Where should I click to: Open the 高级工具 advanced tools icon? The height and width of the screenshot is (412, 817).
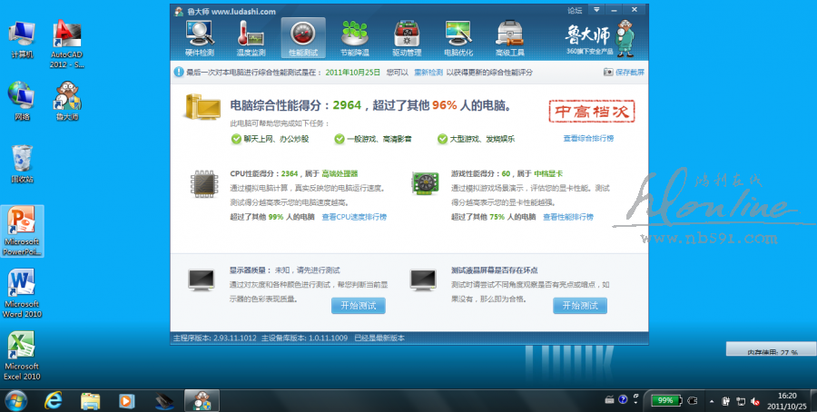510,37
